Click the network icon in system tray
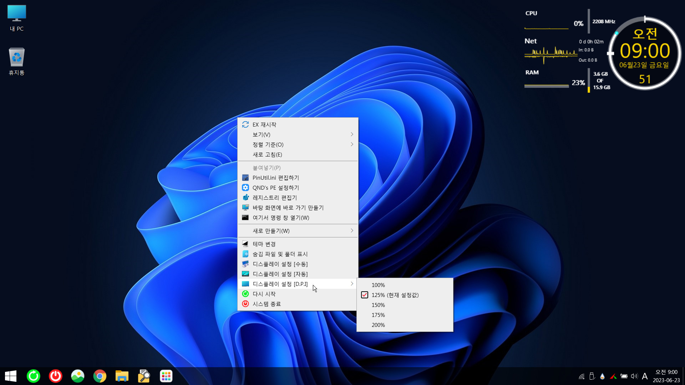 [x=582, y=376]
